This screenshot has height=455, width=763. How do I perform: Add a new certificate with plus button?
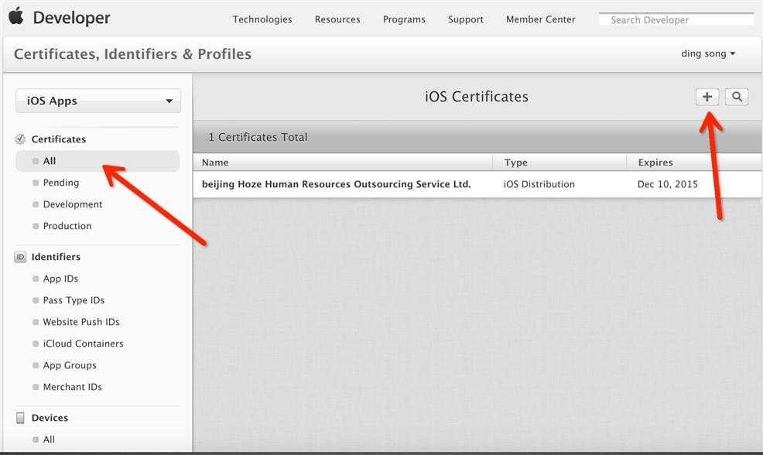[707, 97]
